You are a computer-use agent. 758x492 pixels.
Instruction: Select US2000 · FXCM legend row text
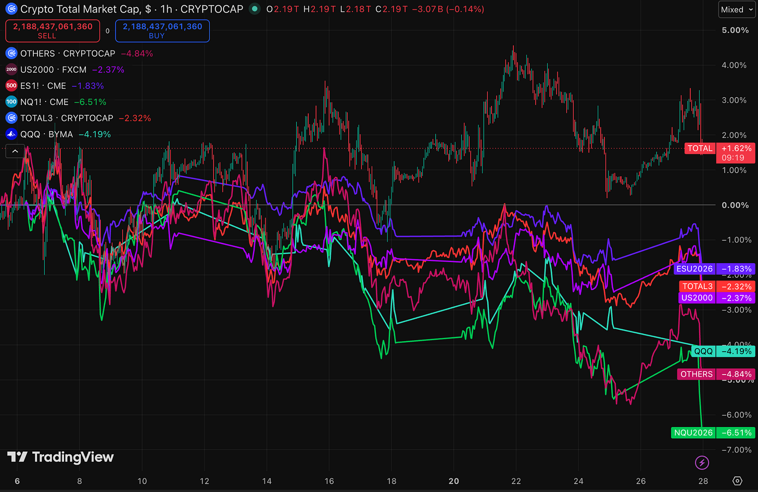[x=54, y=69]
